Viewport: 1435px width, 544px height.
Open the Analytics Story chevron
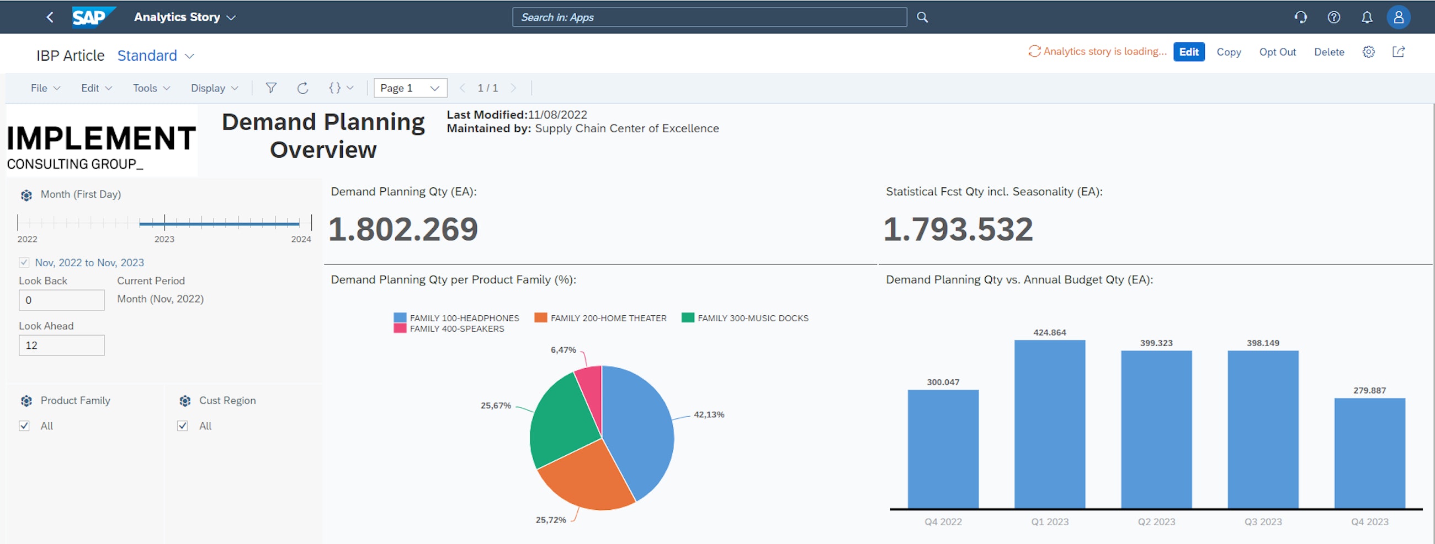coord(231,17)
